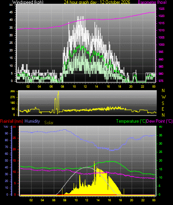Click the 50 humidity scale value
Screen dimensions: 173x205
(x=6, y=160)
